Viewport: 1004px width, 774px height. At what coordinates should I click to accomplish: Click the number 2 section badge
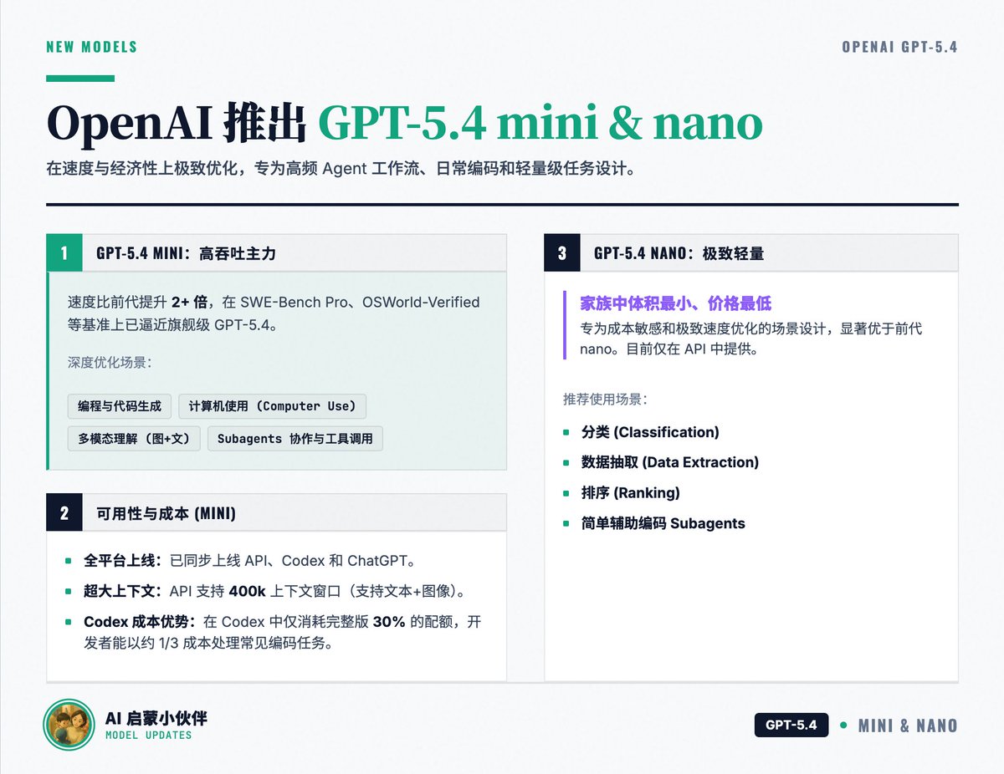pos(64,513)
